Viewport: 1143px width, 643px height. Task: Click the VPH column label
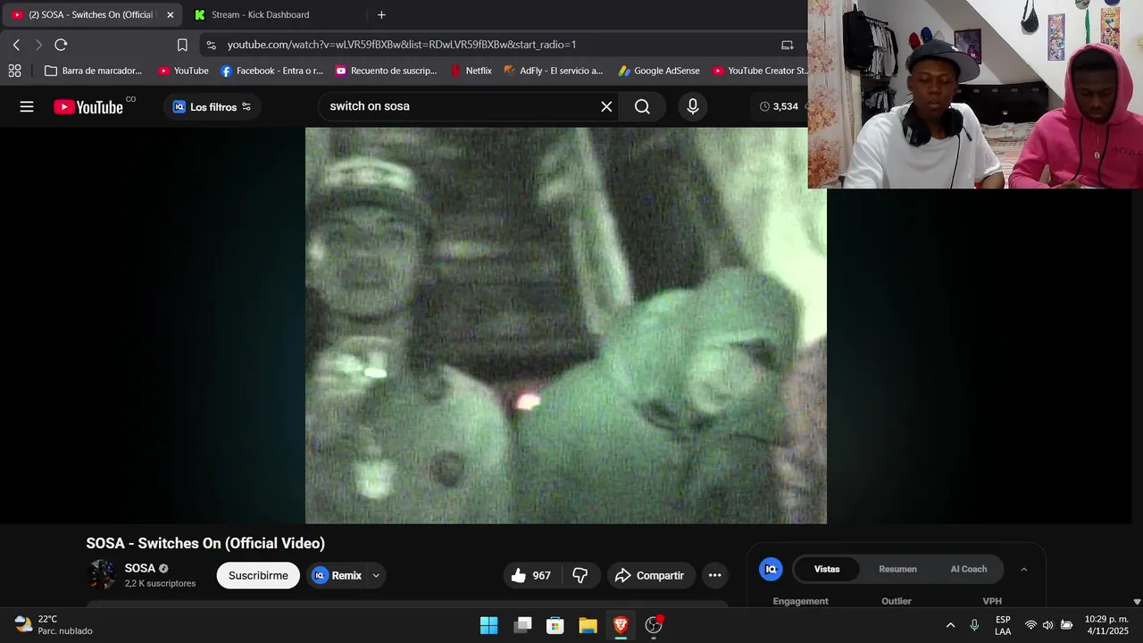coord(992,601)
